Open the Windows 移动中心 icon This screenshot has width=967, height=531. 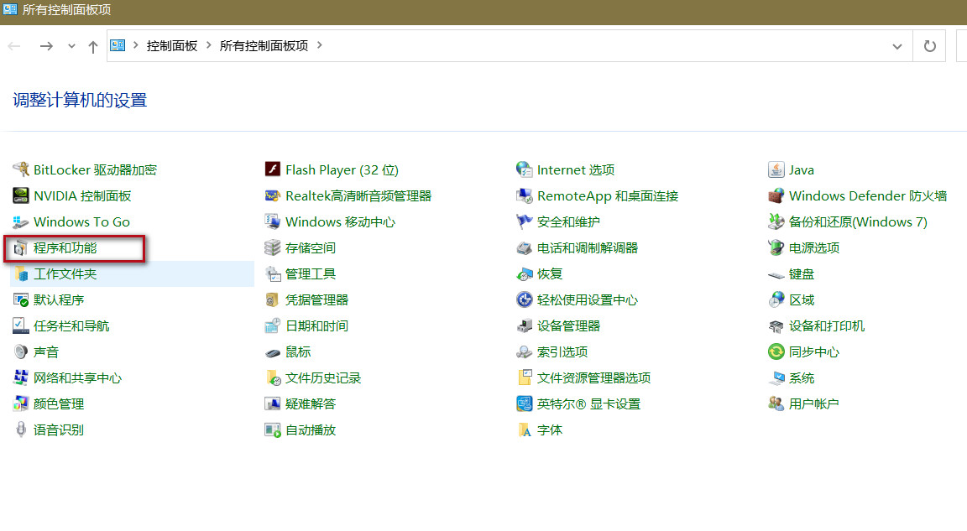click(x=273, y=221)
